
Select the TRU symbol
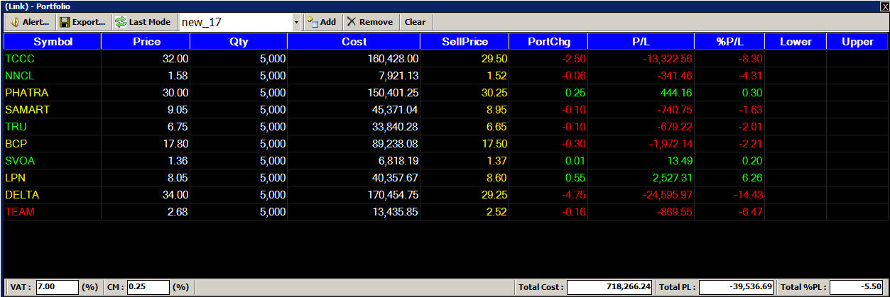[x=15, y=127]
